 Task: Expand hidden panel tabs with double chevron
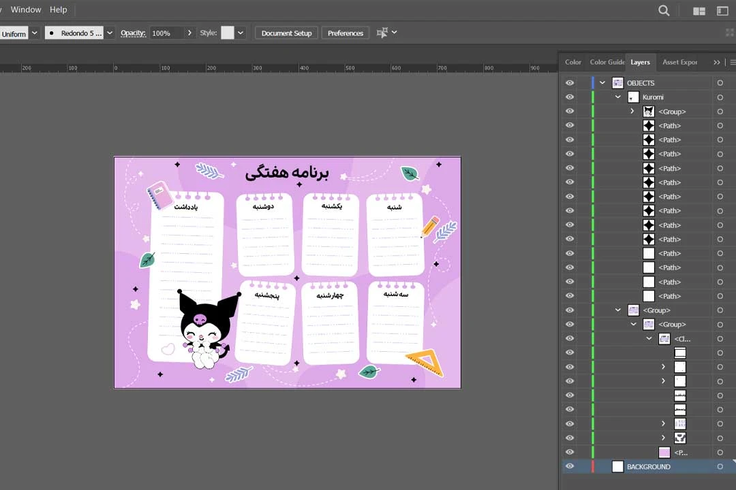coord(716,63)
